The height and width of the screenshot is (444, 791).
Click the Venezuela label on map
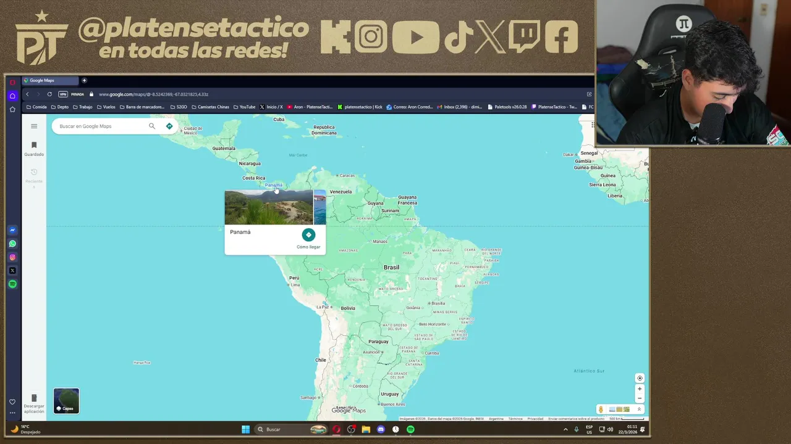pos(341,192)
